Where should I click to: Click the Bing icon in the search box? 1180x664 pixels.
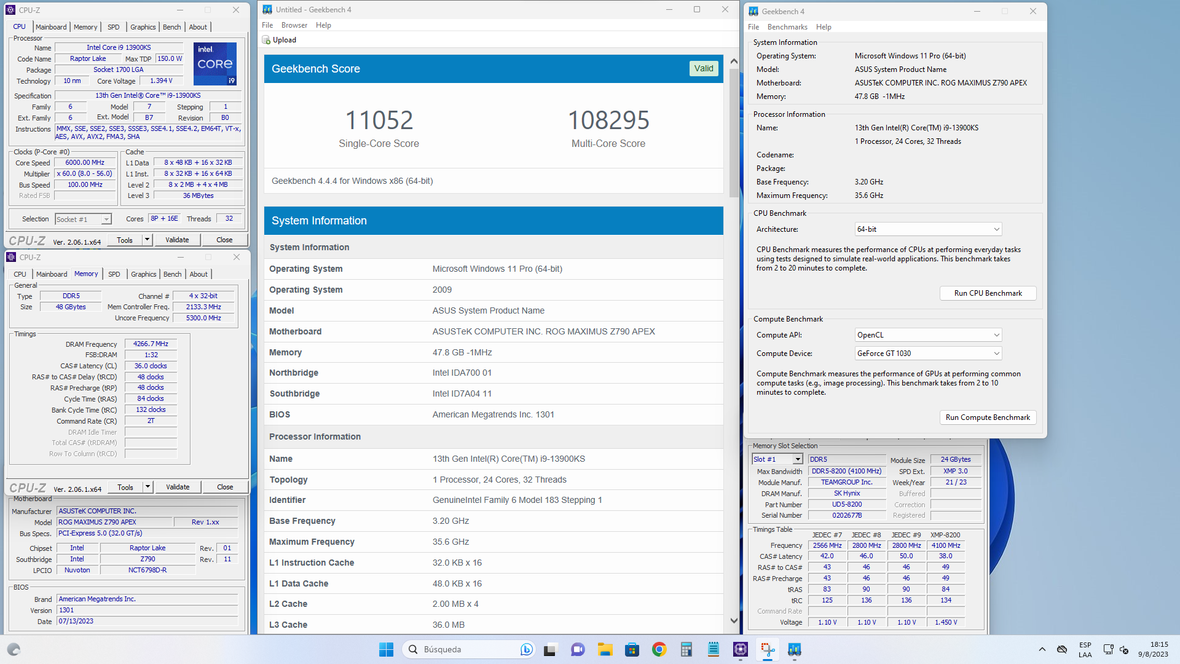pyautogui.click(x=526, y=649)
